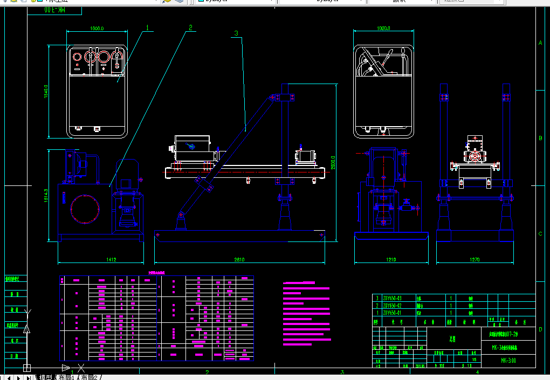
Task: Click border zone letter D
Action: coord(540,329)
